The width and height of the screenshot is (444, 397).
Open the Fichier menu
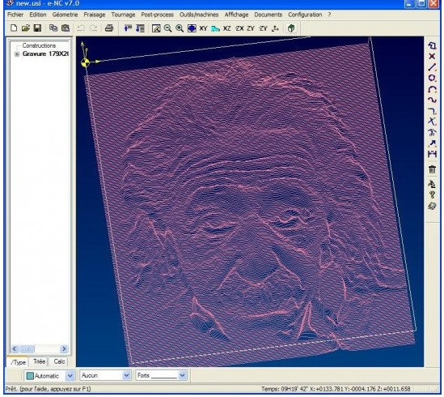(x=15, y=15)
